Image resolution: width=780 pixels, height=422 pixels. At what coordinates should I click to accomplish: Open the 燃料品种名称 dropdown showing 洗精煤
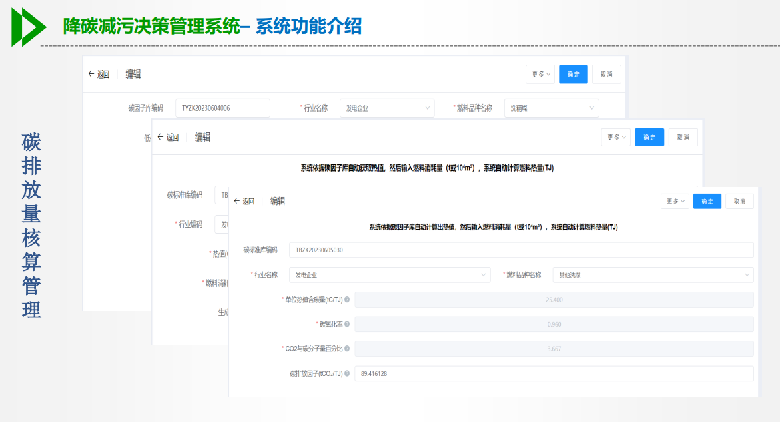[552, 108]
